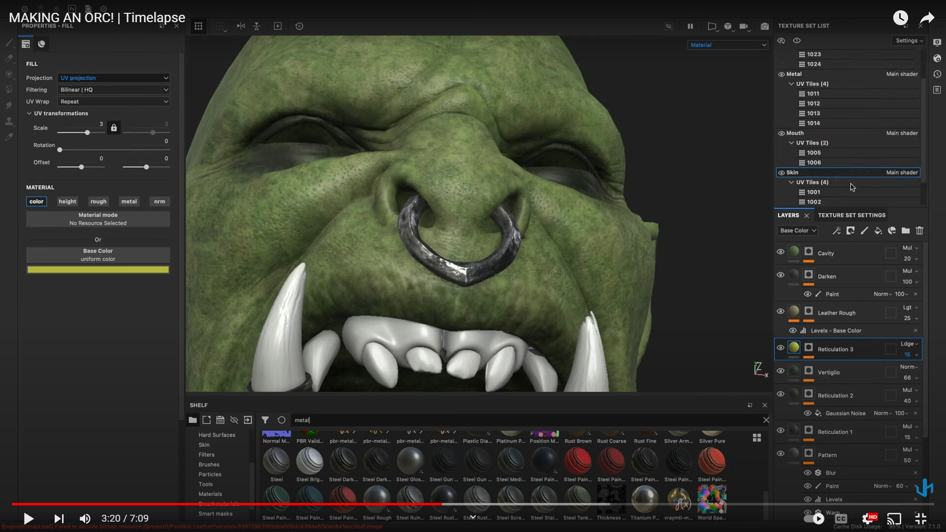946x532 pixels.
Task: Hide the Cavity layer
Action: coord(780,252)
